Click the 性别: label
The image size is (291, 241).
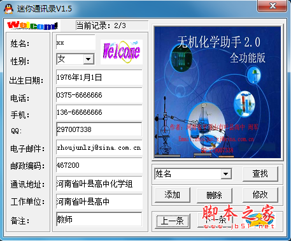[20, 61]
